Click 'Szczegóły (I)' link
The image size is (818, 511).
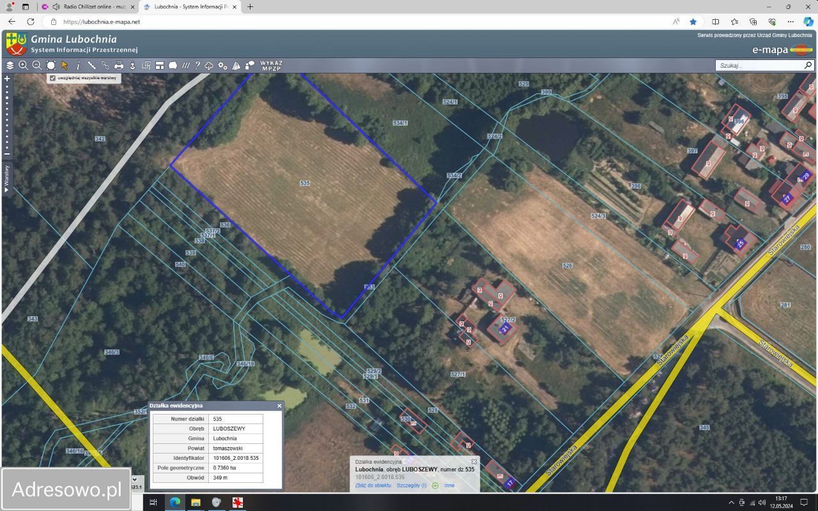412,485
